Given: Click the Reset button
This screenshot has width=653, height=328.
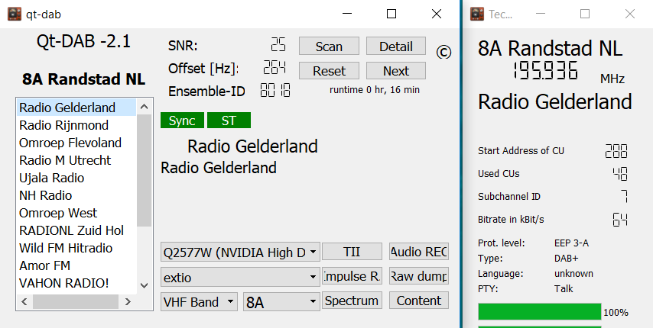Looking at the screenshot, I should 329,71.
